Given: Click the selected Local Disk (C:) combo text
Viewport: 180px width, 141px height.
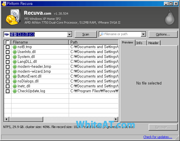Looking at the screenshot, I should (x=22, y=34).
